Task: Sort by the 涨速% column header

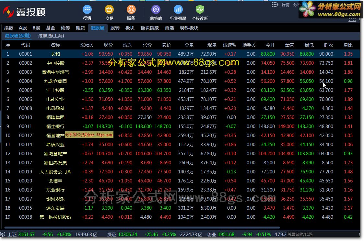Action: 229,45
